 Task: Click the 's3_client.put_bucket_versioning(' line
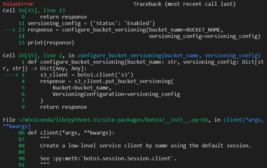pos(107,81)
